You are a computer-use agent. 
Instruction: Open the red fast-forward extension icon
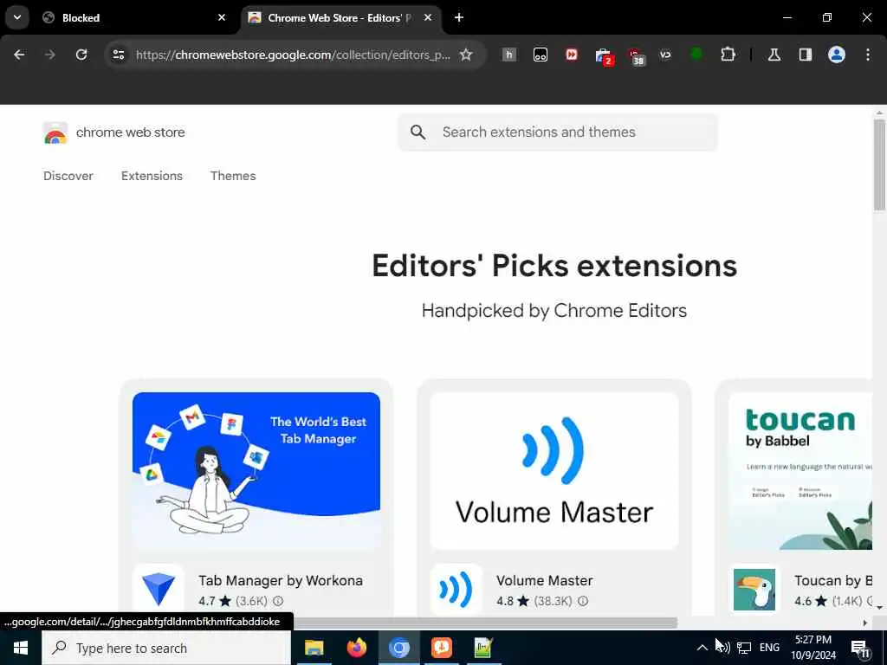(572, 55)
